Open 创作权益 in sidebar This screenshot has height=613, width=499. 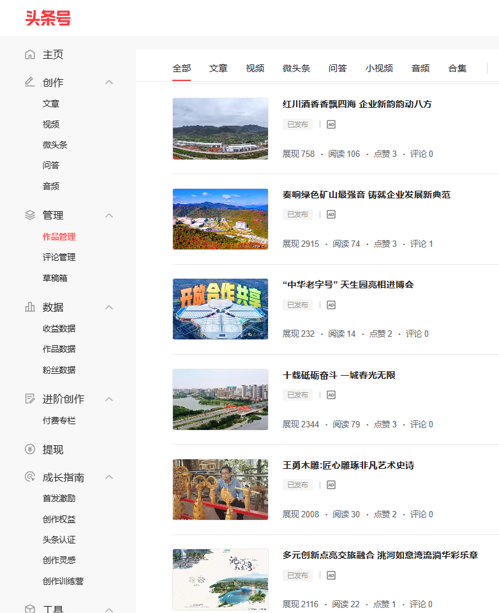[x=59, y=519]
